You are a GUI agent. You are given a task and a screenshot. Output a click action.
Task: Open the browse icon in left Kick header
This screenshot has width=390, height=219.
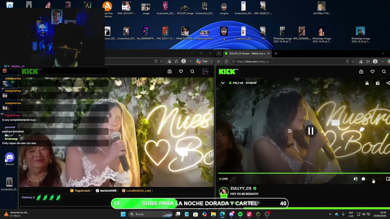tap(170, 71)
